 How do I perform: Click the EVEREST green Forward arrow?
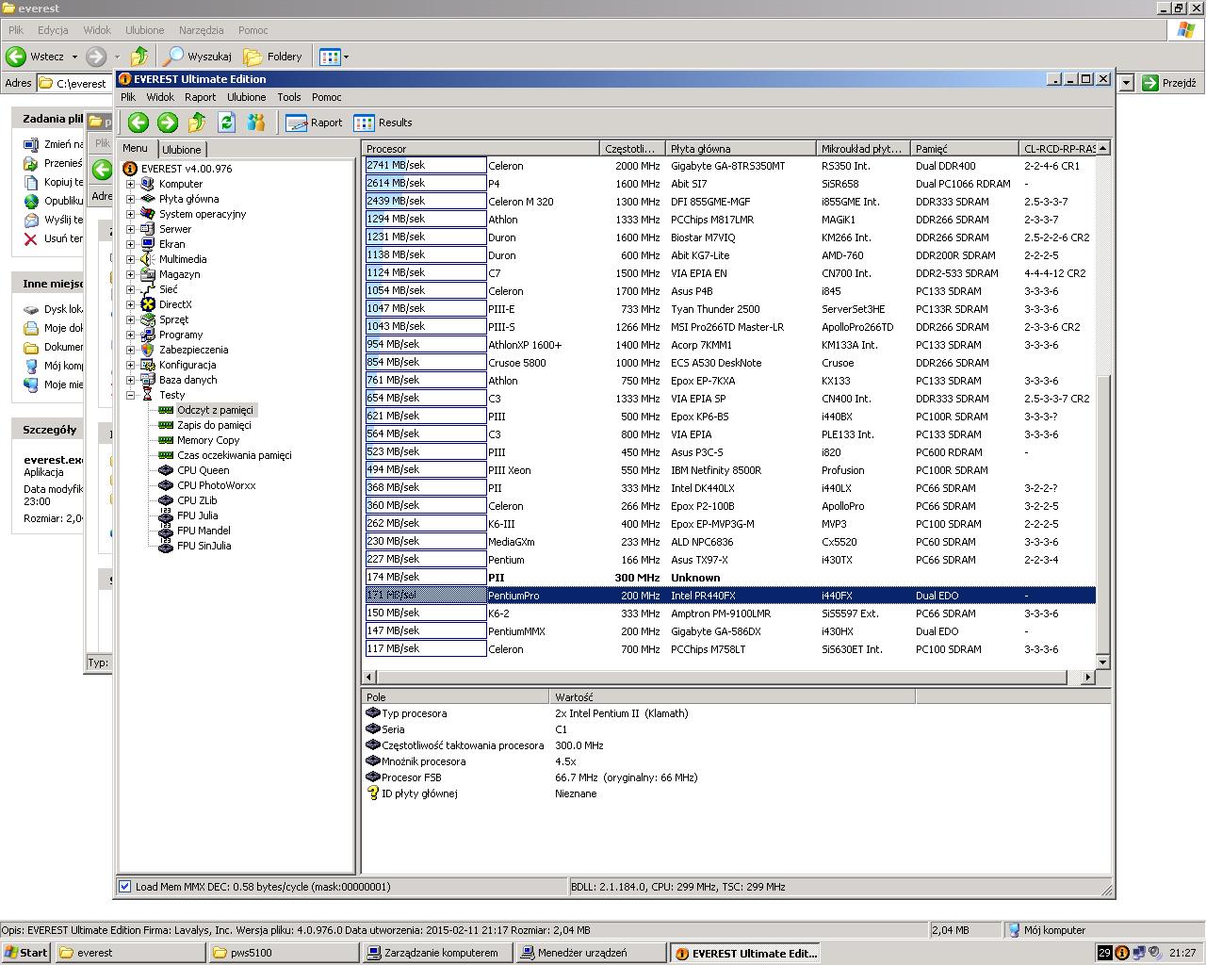[x=168, y=123]
